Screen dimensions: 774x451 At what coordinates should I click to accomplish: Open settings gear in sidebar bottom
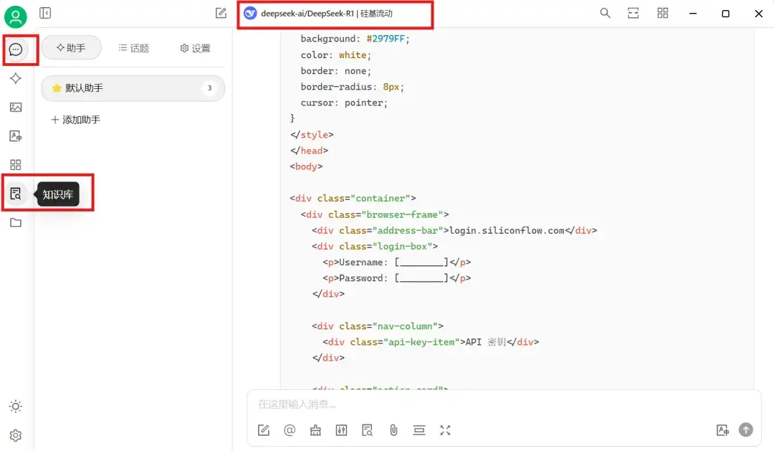16,435
